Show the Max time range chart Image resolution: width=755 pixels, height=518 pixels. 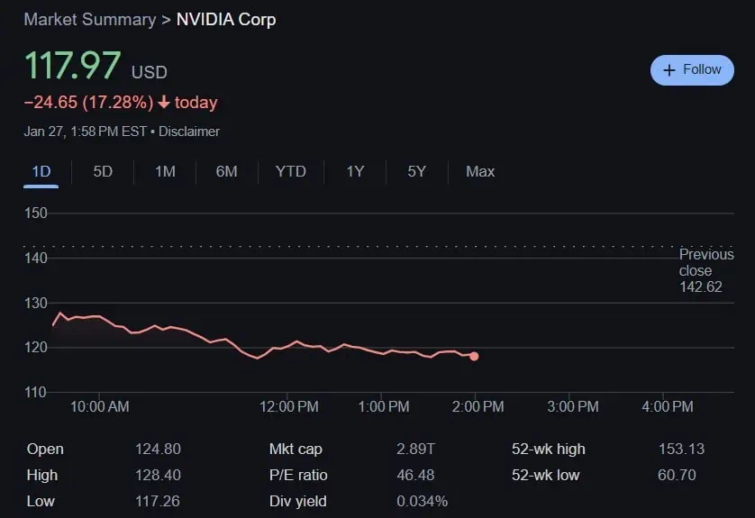tap(479, 171)
